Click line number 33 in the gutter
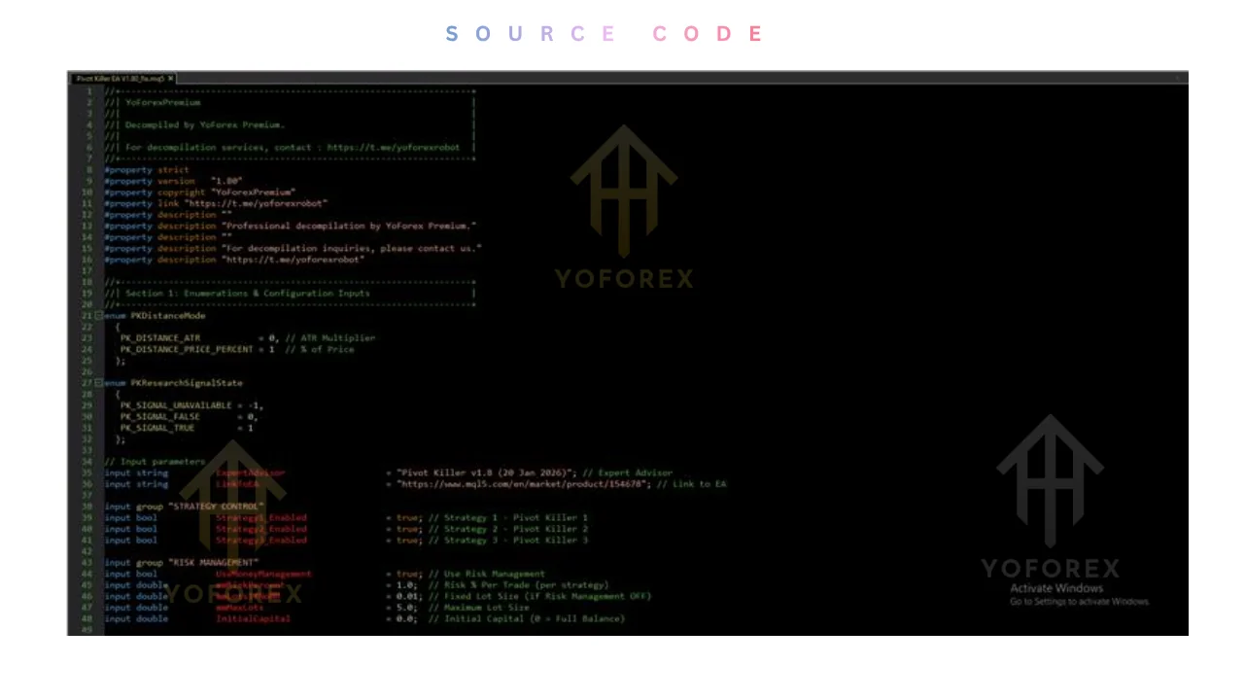1244x700 pixels. click(x=86, y=450)
